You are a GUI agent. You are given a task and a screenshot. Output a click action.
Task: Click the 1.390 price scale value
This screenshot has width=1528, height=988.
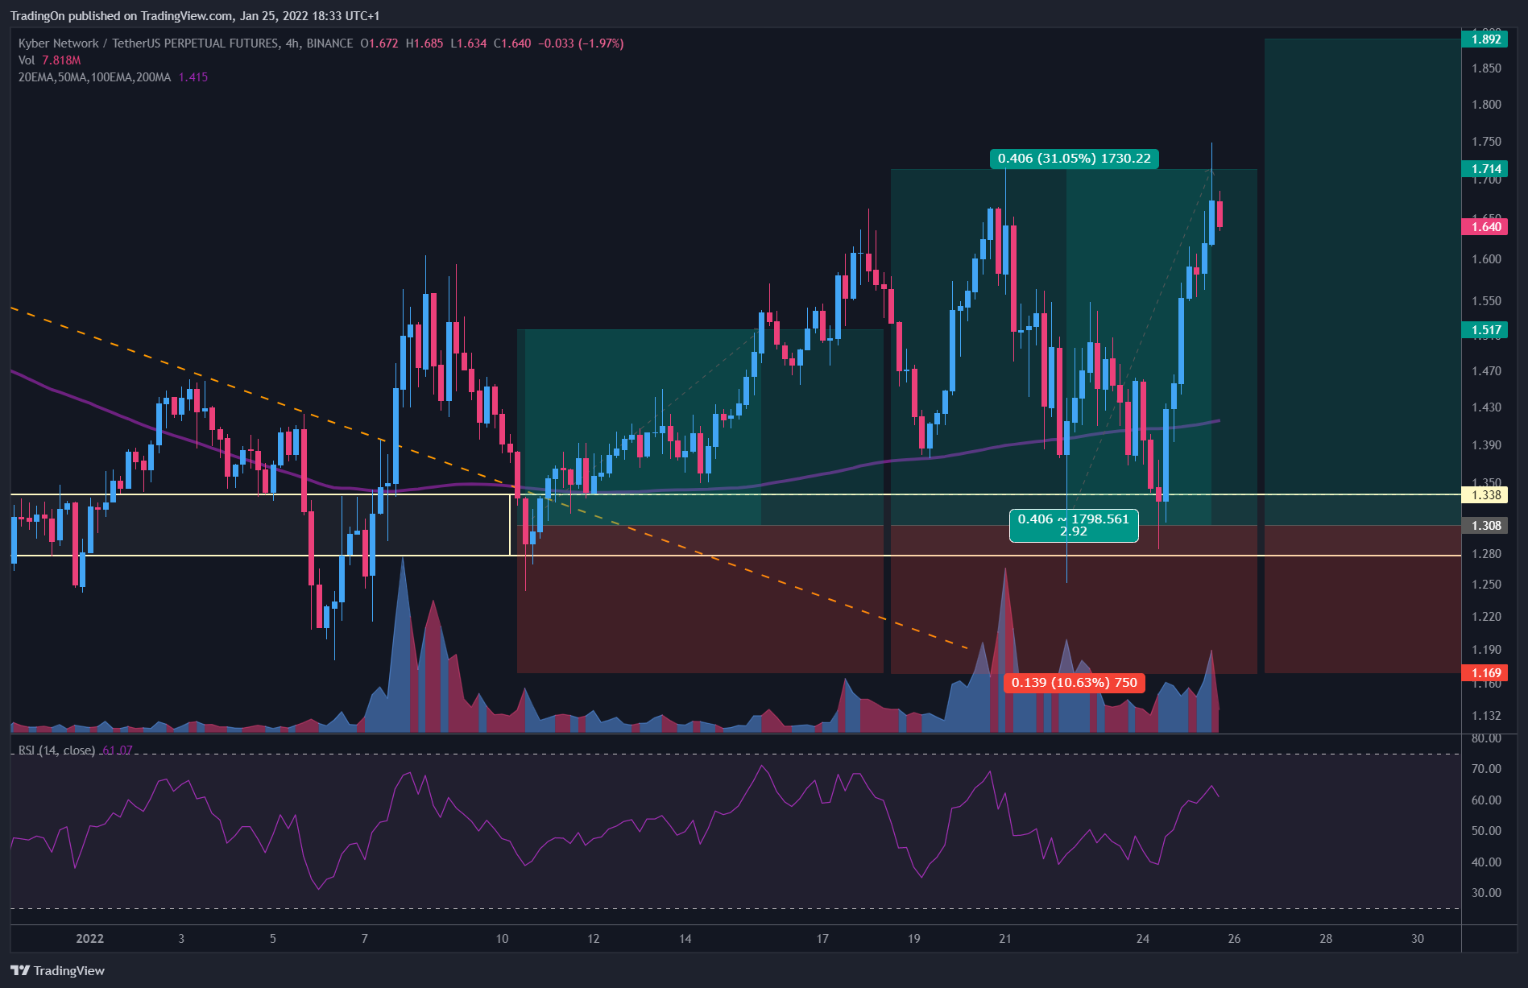click(x=1486, y=445)
